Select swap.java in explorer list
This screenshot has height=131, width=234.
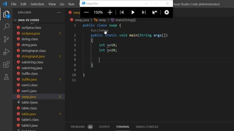(x=39, y=96)
